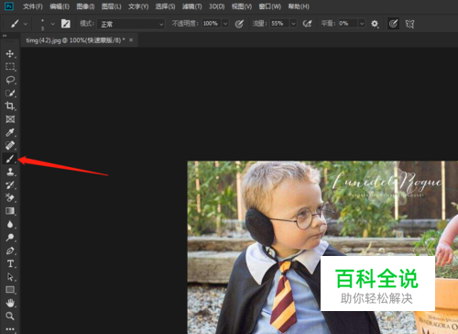458x334 pixels.
Task: Select the Hand tool
Action: (x=10, y=303)
